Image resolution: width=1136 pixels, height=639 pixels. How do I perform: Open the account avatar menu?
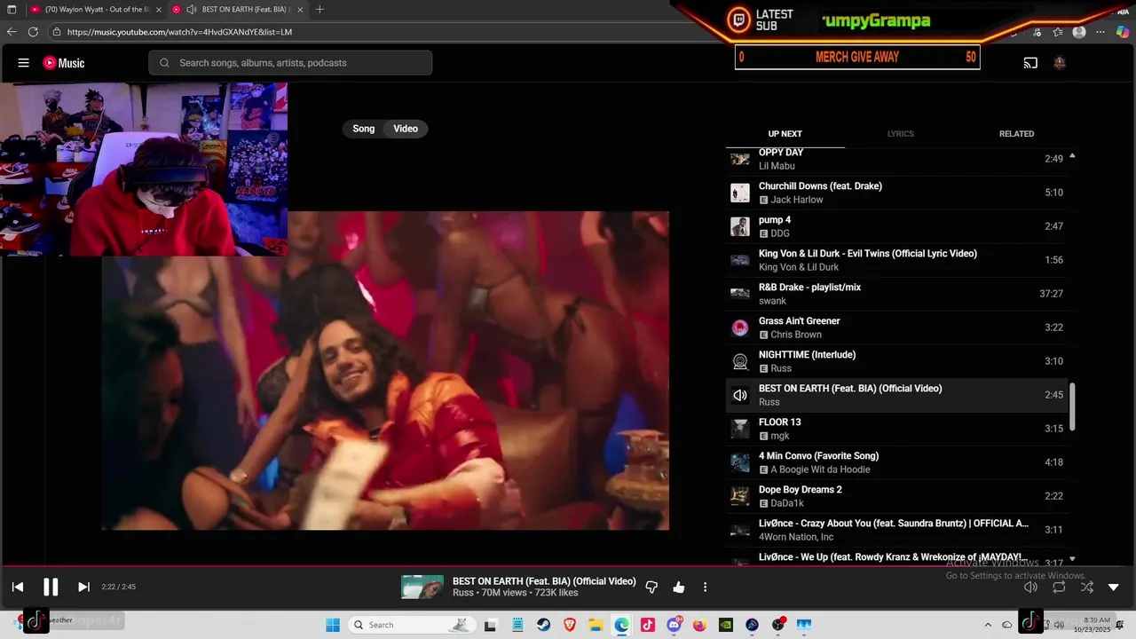point(1059,63)
